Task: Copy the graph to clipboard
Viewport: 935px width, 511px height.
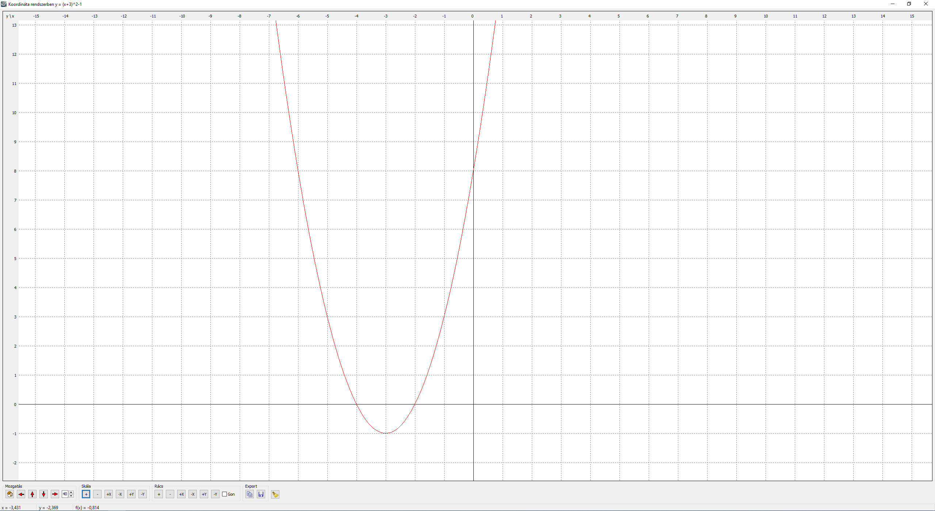Action: [x=249, y=494]
